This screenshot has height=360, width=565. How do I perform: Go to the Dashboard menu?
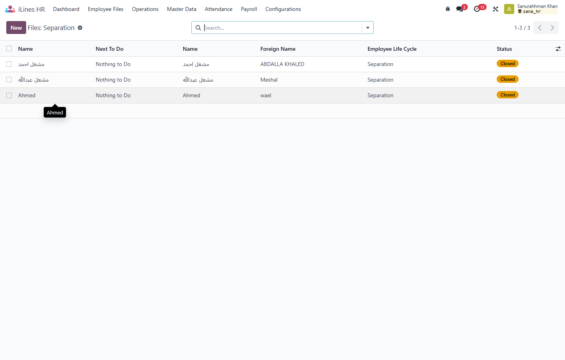point(66,9)
